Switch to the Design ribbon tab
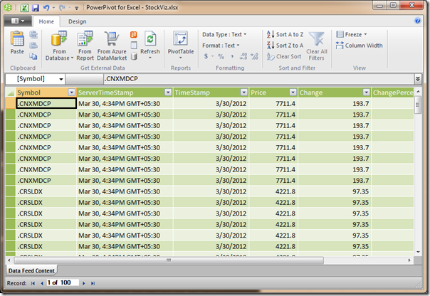 77,21
